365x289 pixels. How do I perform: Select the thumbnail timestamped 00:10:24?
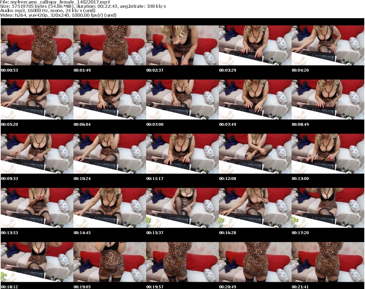pos(110,154)
